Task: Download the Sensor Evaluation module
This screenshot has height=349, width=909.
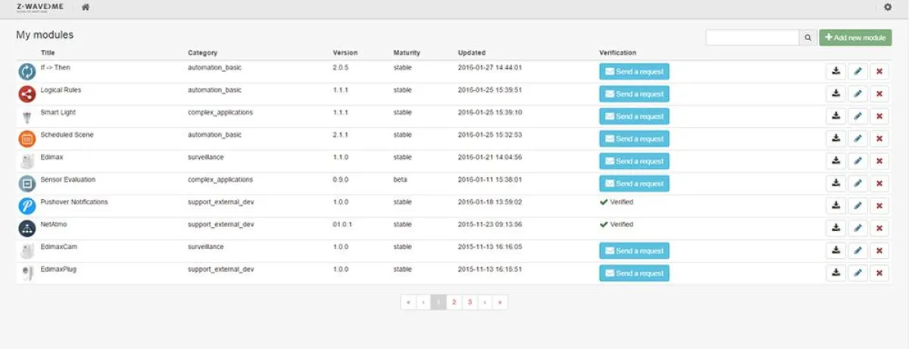Action: click(836, 183)
